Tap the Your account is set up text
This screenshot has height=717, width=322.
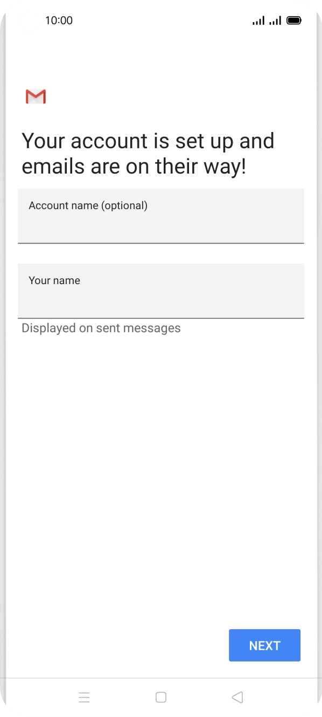148,141
